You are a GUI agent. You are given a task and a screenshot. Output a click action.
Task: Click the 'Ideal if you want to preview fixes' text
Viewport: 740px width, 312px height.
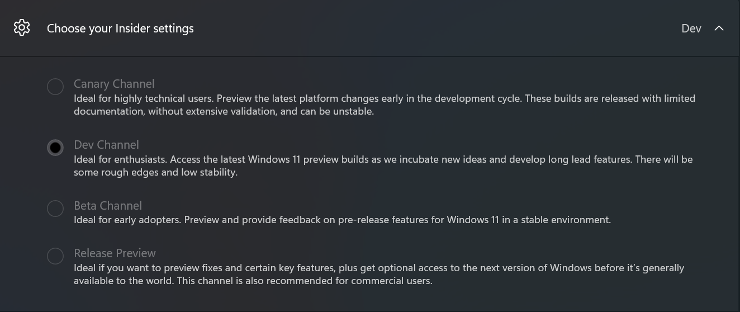pos(379,274)
